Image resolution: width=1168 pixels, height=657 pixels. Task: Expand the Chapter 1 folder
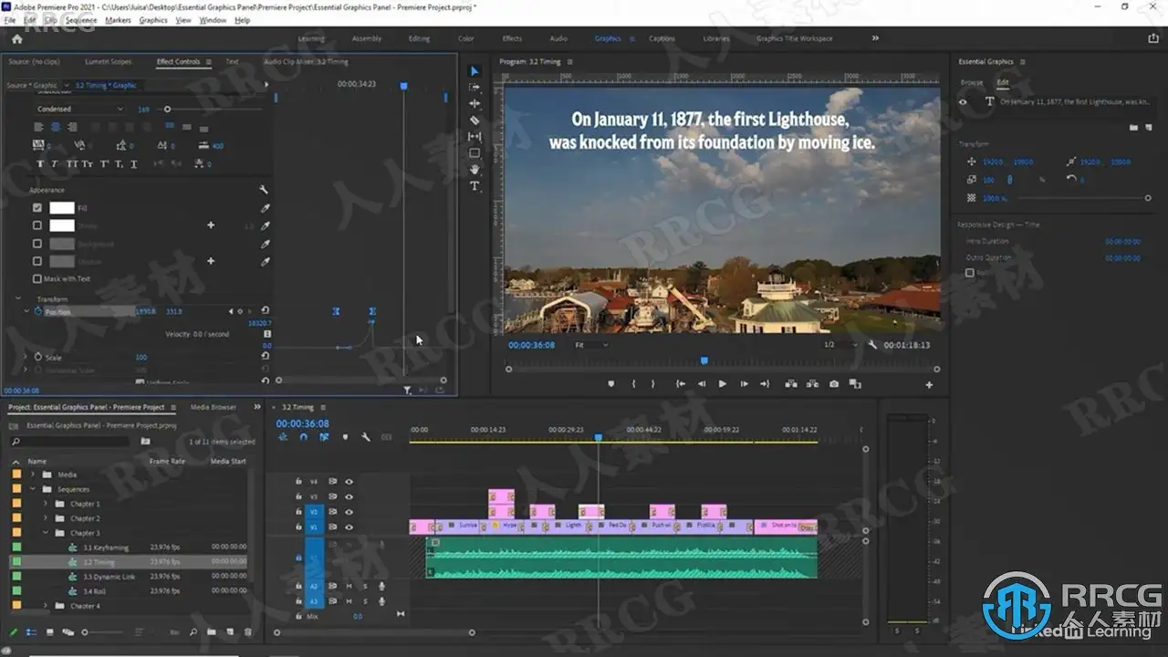coord(46,504)
